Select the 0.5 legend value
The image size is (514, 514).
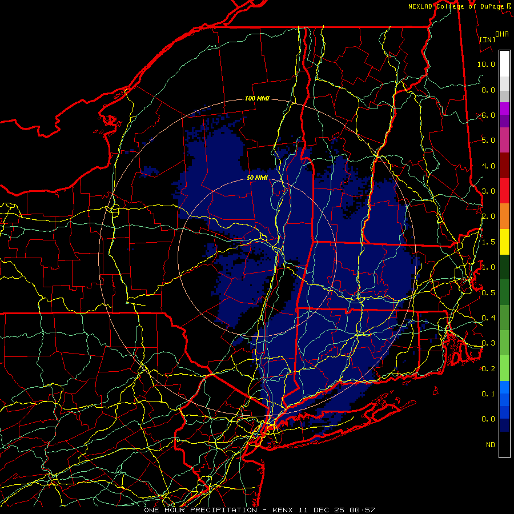[488, 292]
